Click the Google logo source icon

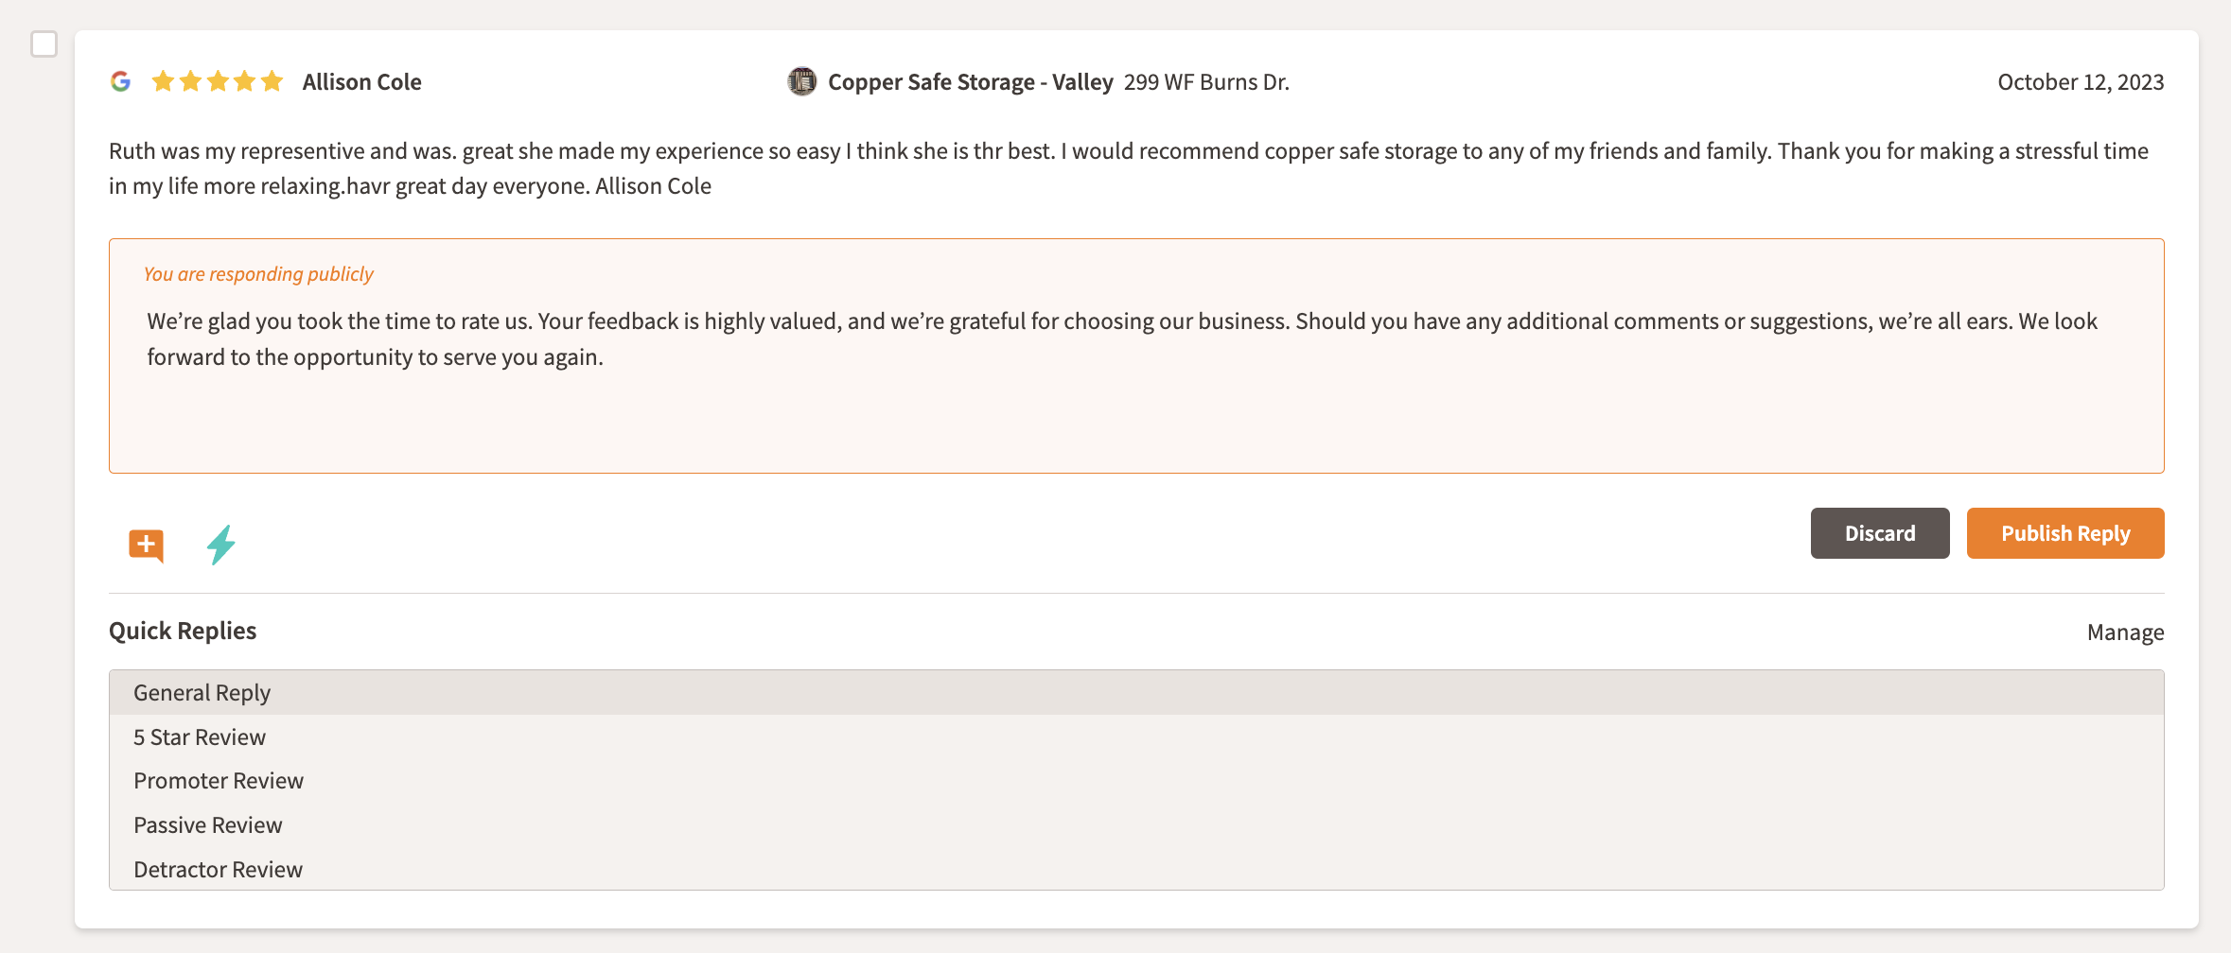click(x=120, y=81)
